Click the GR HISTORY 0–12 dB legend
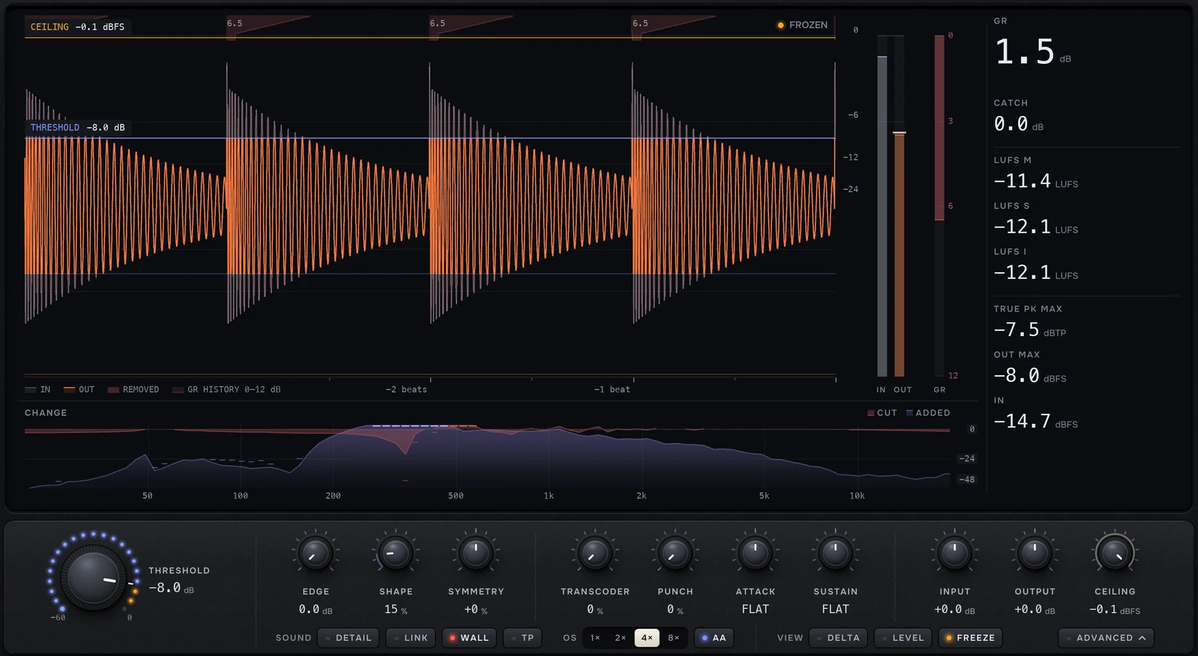1198x656 pixels. pos(226,389)
